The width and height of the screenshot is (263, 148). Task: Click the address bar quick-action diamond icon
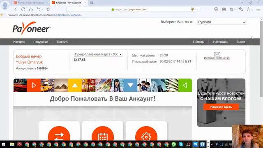pos(193,9)
